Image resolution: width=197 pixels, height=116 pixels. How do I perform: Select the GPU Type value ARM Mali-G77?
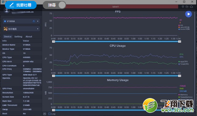pos(30,75)
